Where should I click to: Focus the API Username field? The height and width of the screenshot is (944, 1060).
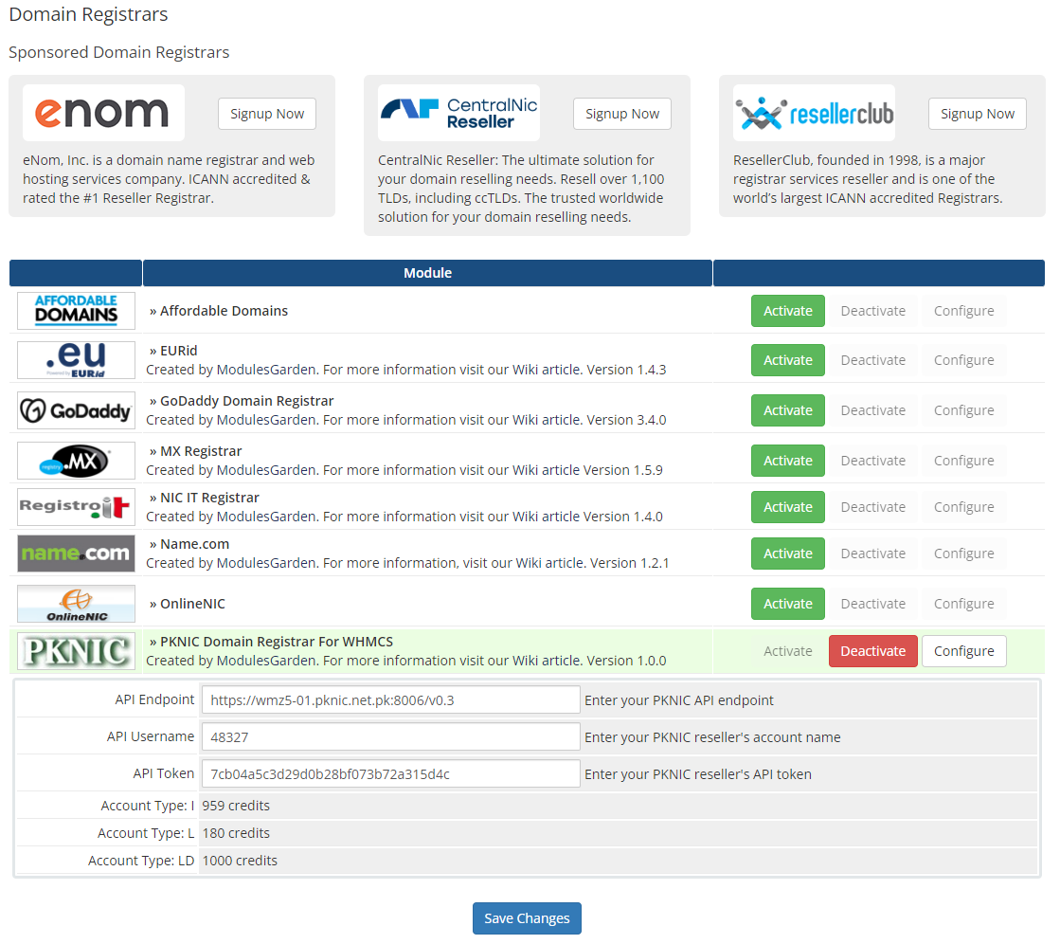point(390,737)
